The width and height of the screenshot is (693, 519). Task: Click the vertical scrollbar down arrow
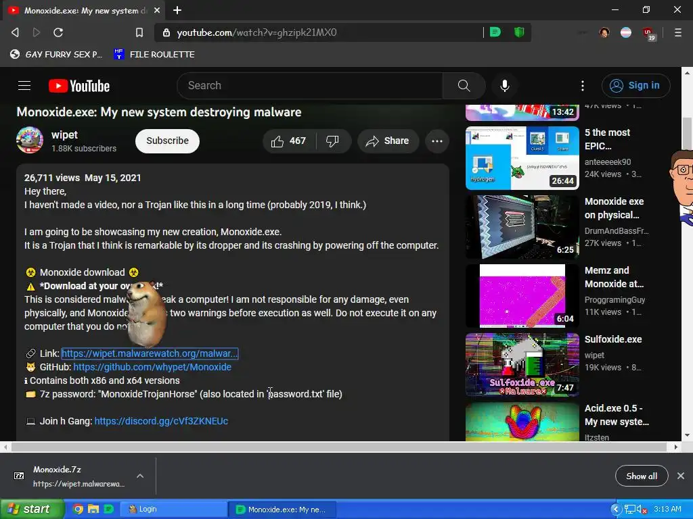pos(687,435)
